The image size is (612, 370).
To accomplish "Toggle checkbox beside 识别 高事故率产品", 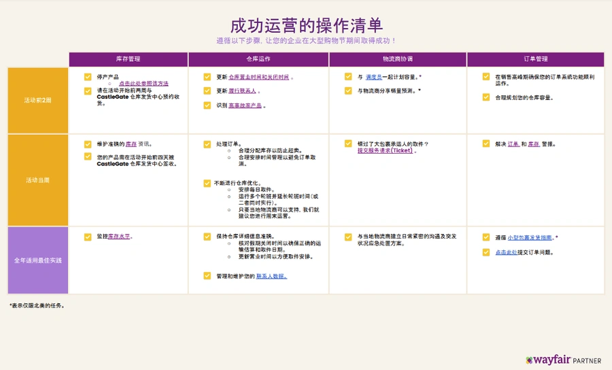I will [207, 105].
